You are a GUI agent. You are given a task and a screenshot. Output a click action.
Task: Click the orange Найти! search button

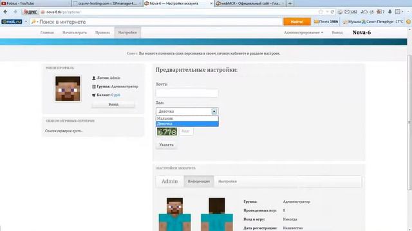tap(297, 22)
